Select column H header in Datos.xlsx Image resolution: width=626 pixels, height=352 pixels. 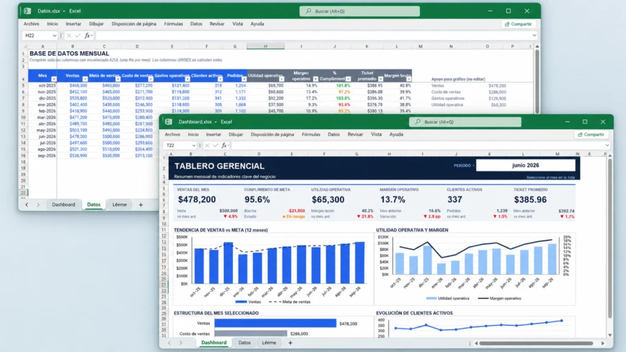265,46
